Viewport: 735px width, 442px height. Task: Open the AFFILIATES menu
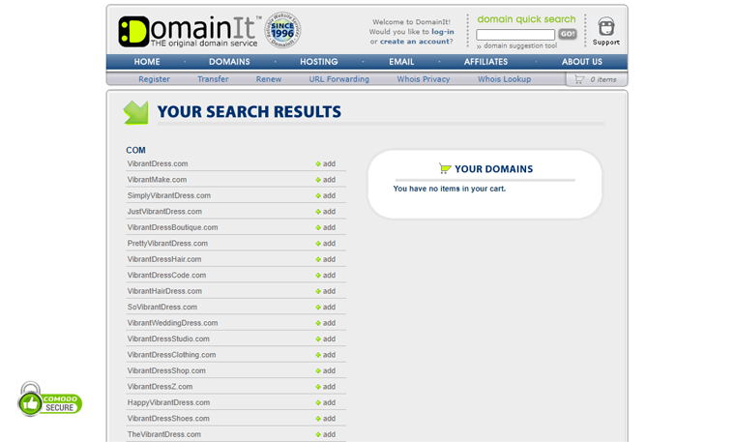point(485,61)
